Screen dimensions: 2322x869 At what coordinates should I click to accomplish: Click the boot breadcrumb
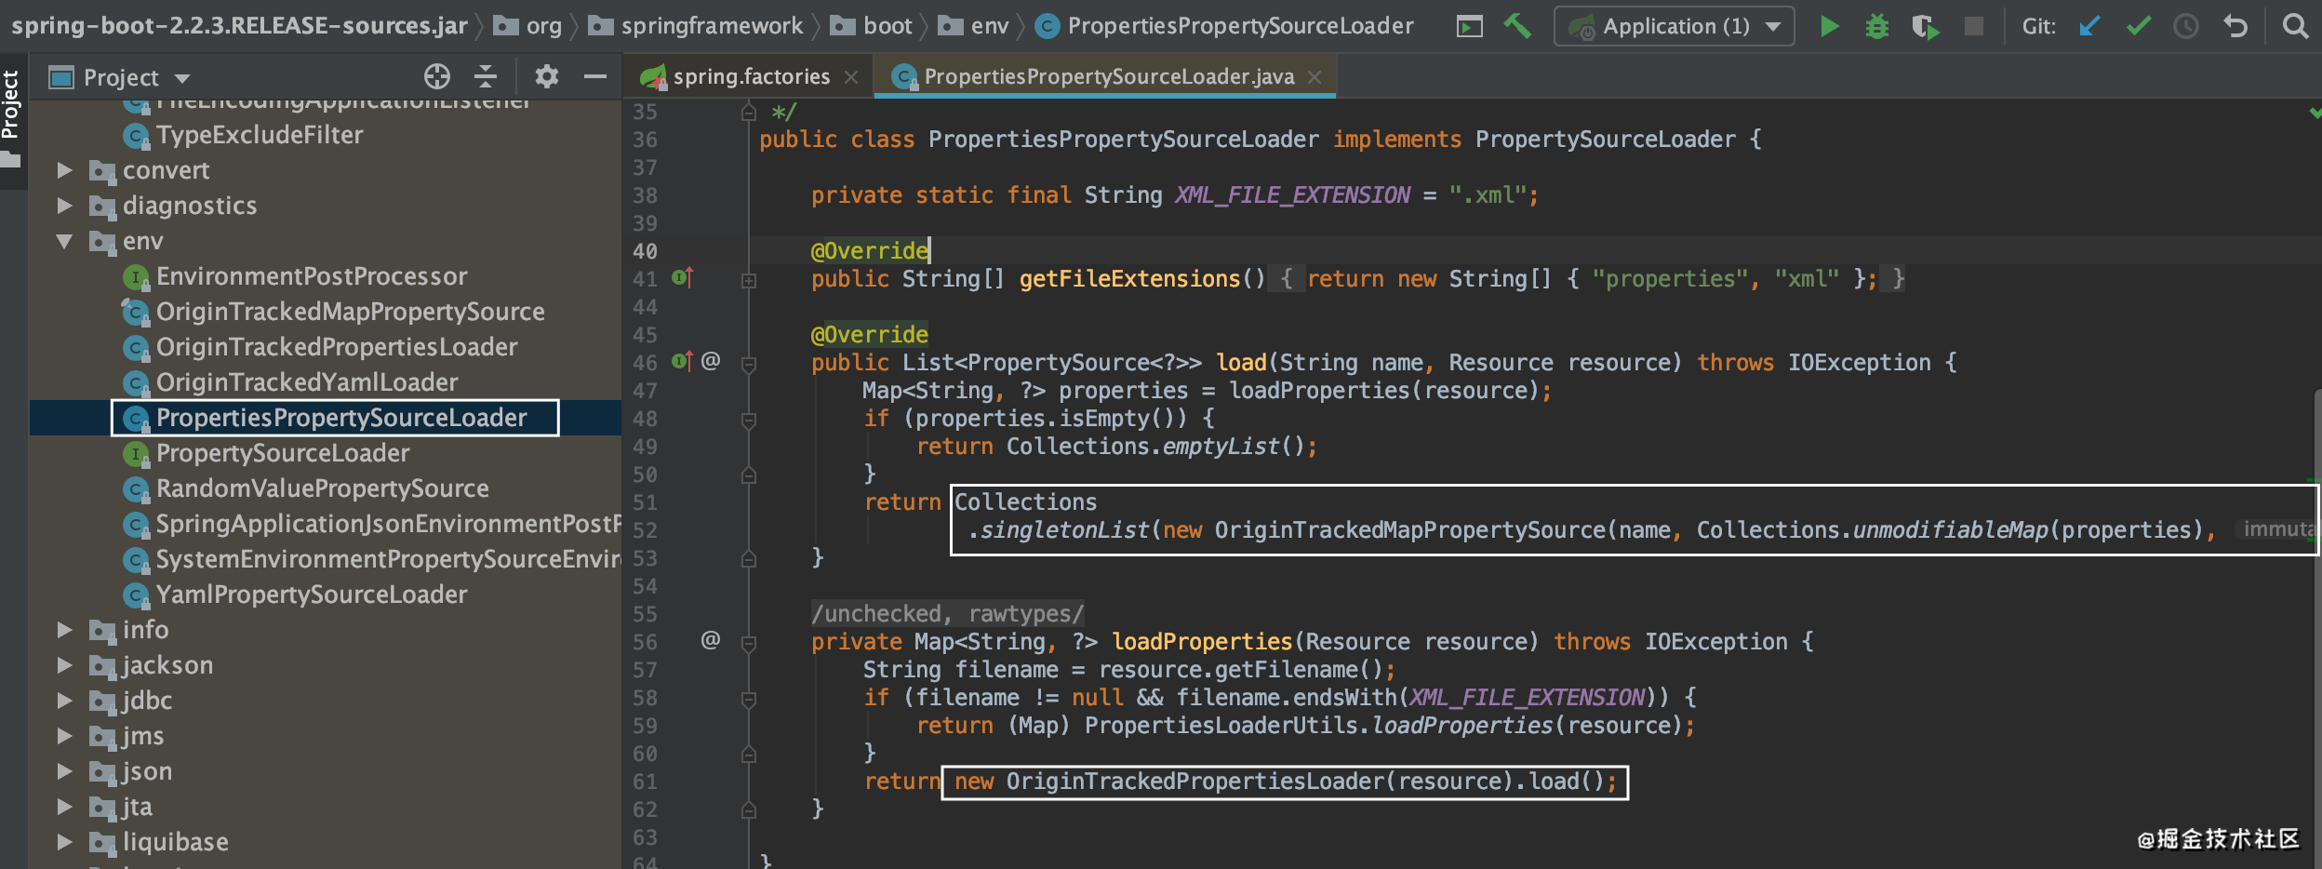tap(871, 26)
